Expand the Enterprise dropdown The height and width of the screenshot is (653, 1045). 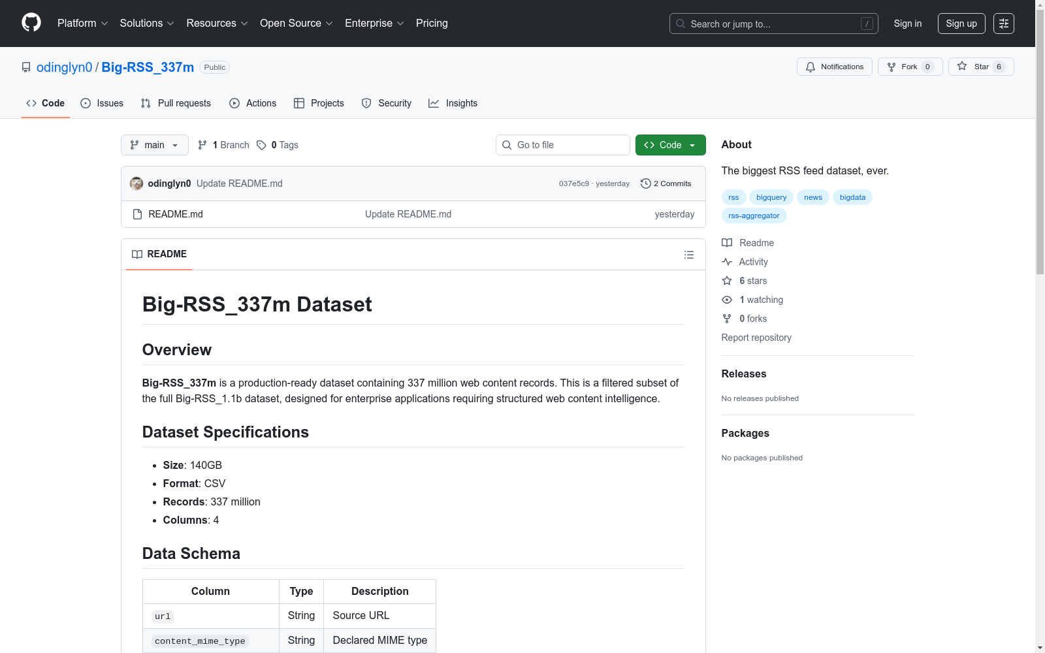tap(375, 23)
